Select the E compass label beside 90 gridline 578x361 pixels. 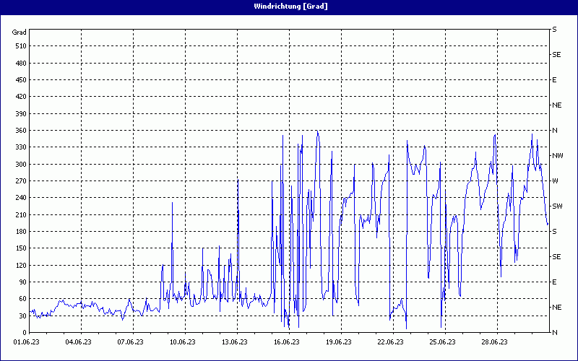[554, 282]
